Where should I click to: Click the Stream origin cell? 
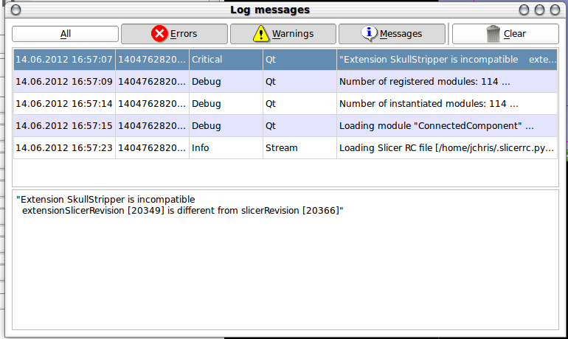pyautogui.click(x=297, y=148)
